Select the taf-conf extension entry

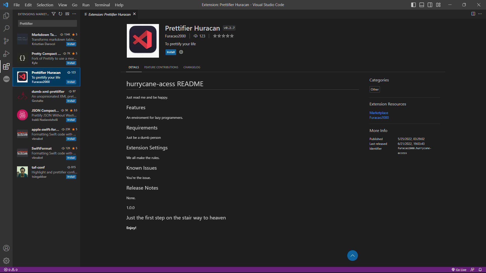pos(47,172)
